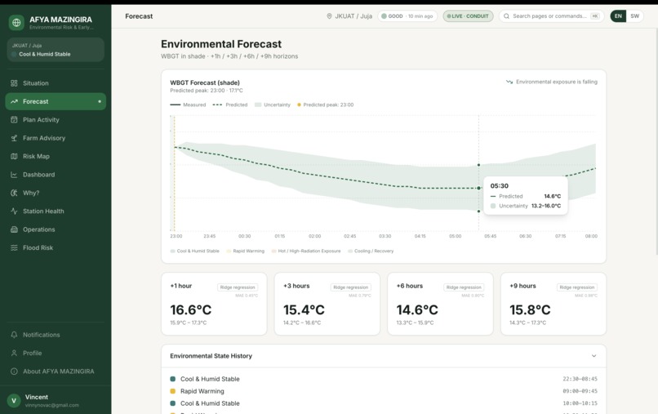Click the +6 hours 14.6°C forecast card

click(440, 304)
